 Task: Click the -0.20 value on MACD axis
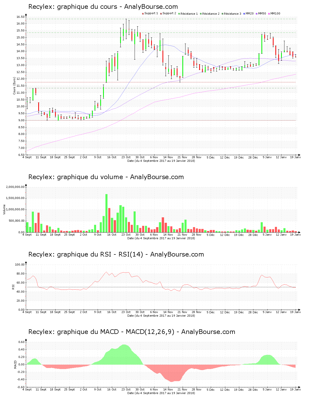click(21, 372)
